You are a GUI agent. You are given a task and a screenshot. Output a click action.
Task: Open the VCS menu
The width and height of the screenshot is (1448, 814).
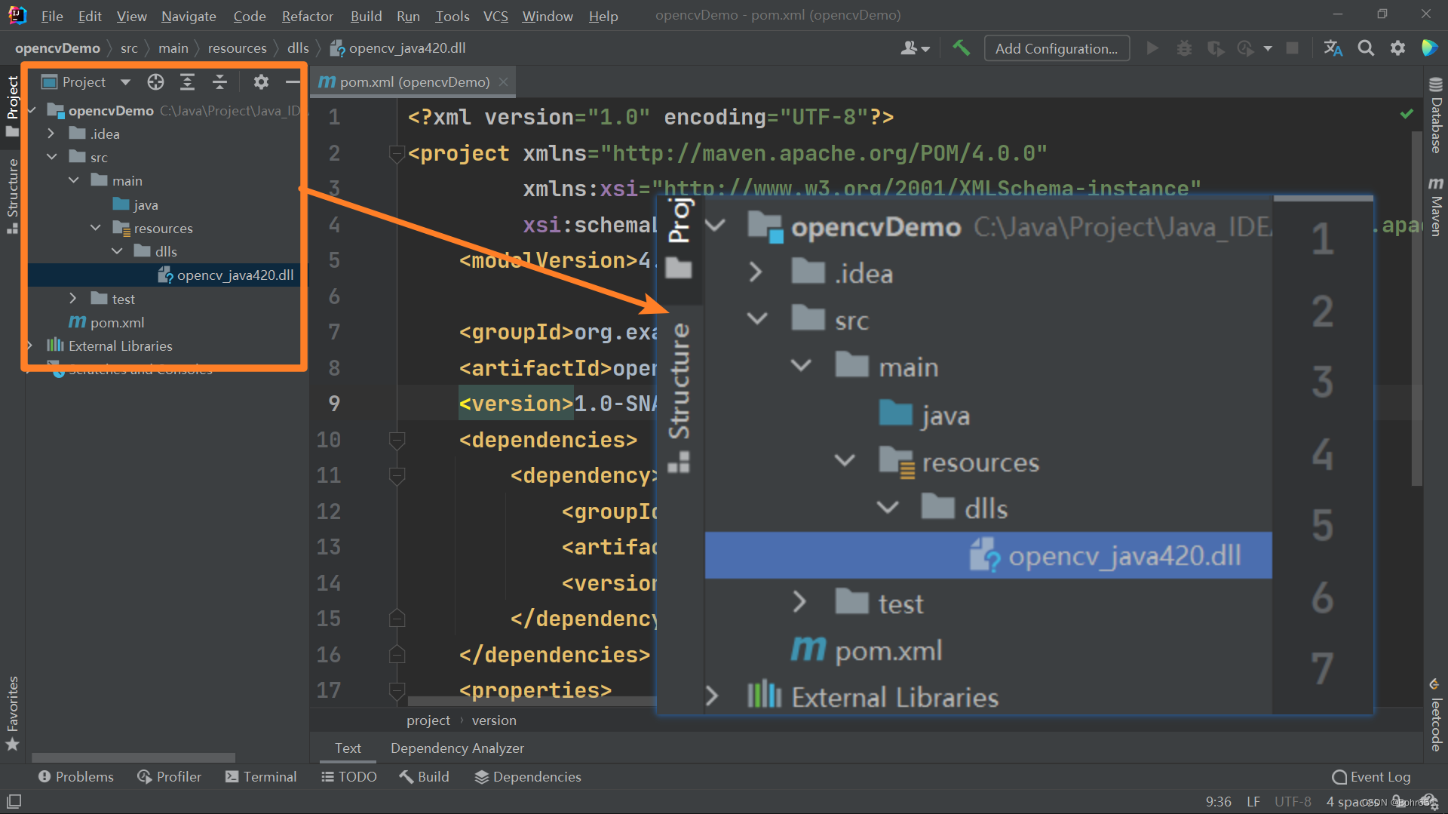(x=495, y=16)
